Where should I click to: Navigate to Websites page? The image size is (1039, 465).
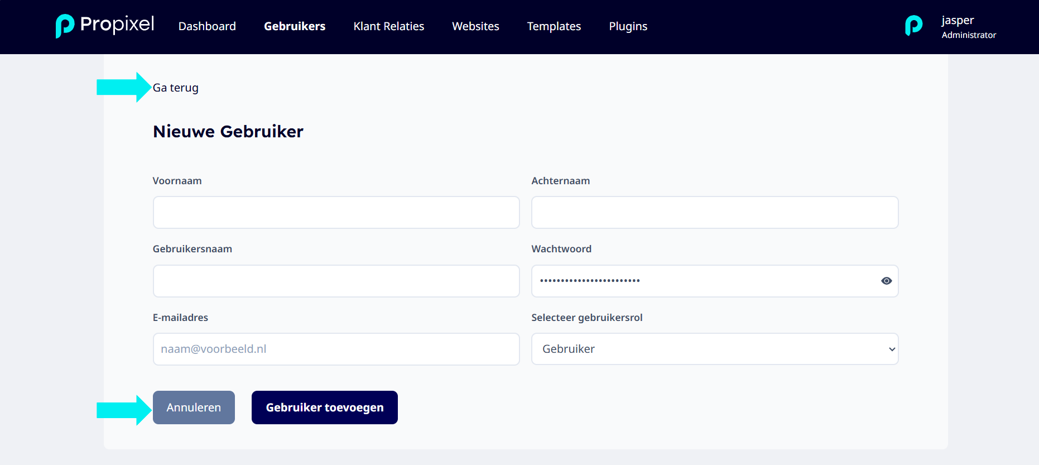(x=475, y=26)
